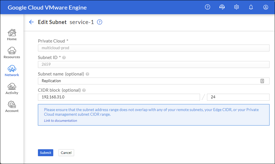Click the CIDR block info icon

coord(84,90)
